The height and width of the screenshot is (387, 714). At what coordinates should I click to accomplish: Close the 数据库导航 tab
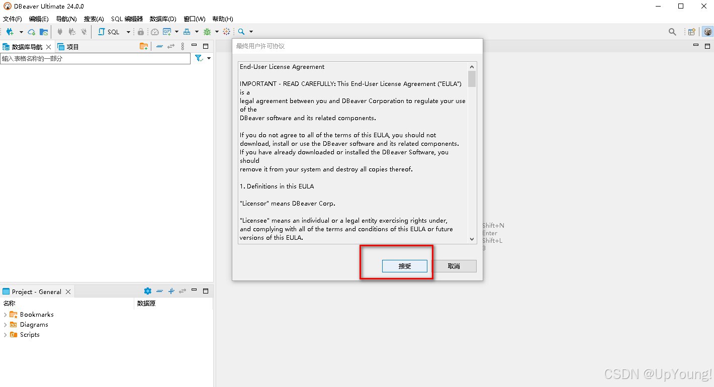(49, 47)
